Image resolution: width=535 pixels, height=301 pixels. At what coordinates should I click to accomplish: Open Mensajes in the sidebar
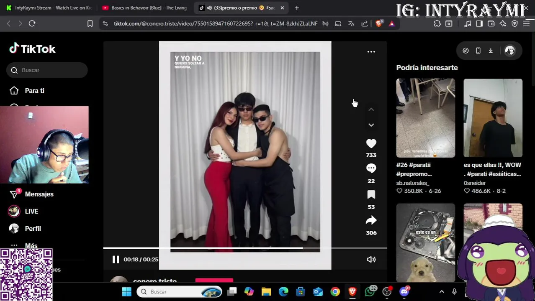point(32,194)
